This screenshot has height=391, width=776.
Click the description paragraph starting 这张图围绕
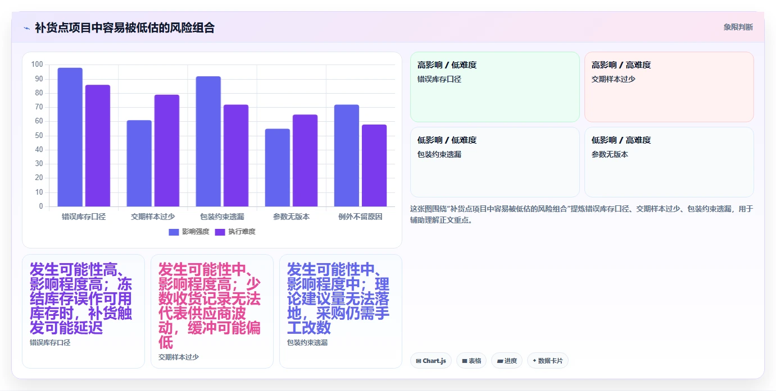tap(582, 215)
